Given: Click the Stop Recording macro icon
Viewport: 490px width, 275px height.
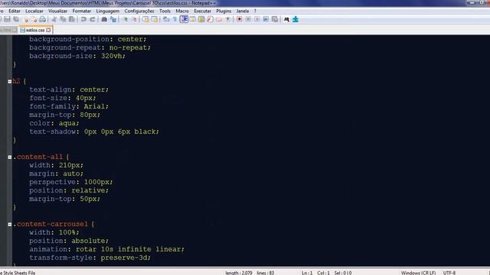Looking at the screenshot, I should point(248,19).
